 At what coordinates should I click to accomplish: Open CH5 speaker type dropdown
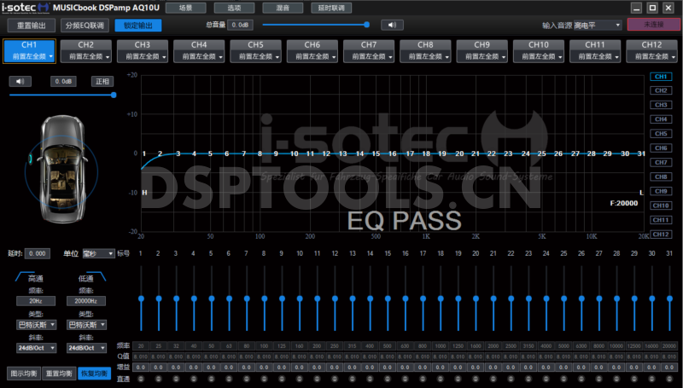(x=255, y=56)
